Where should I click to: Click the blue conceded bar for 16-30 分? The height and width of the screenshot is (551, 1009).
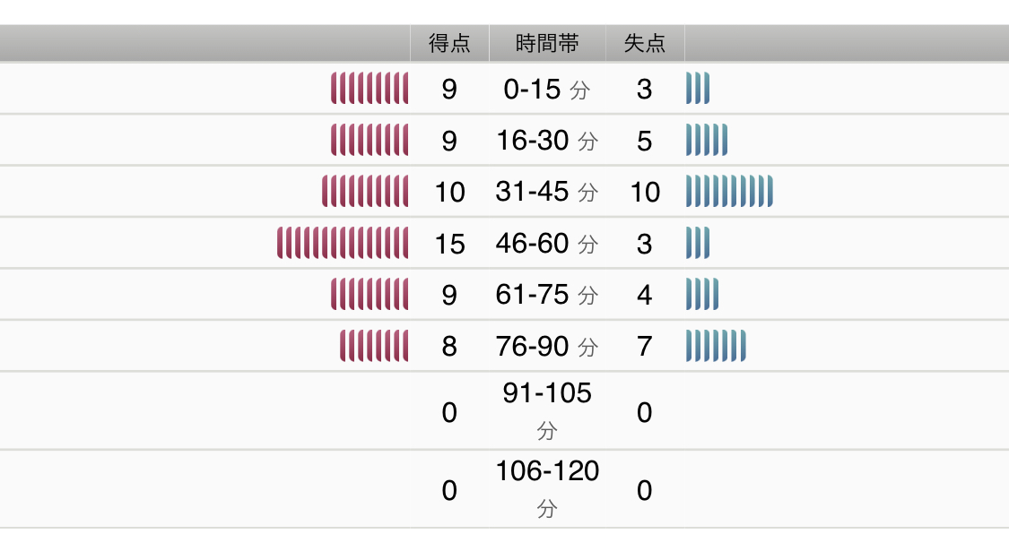[707, 141]
